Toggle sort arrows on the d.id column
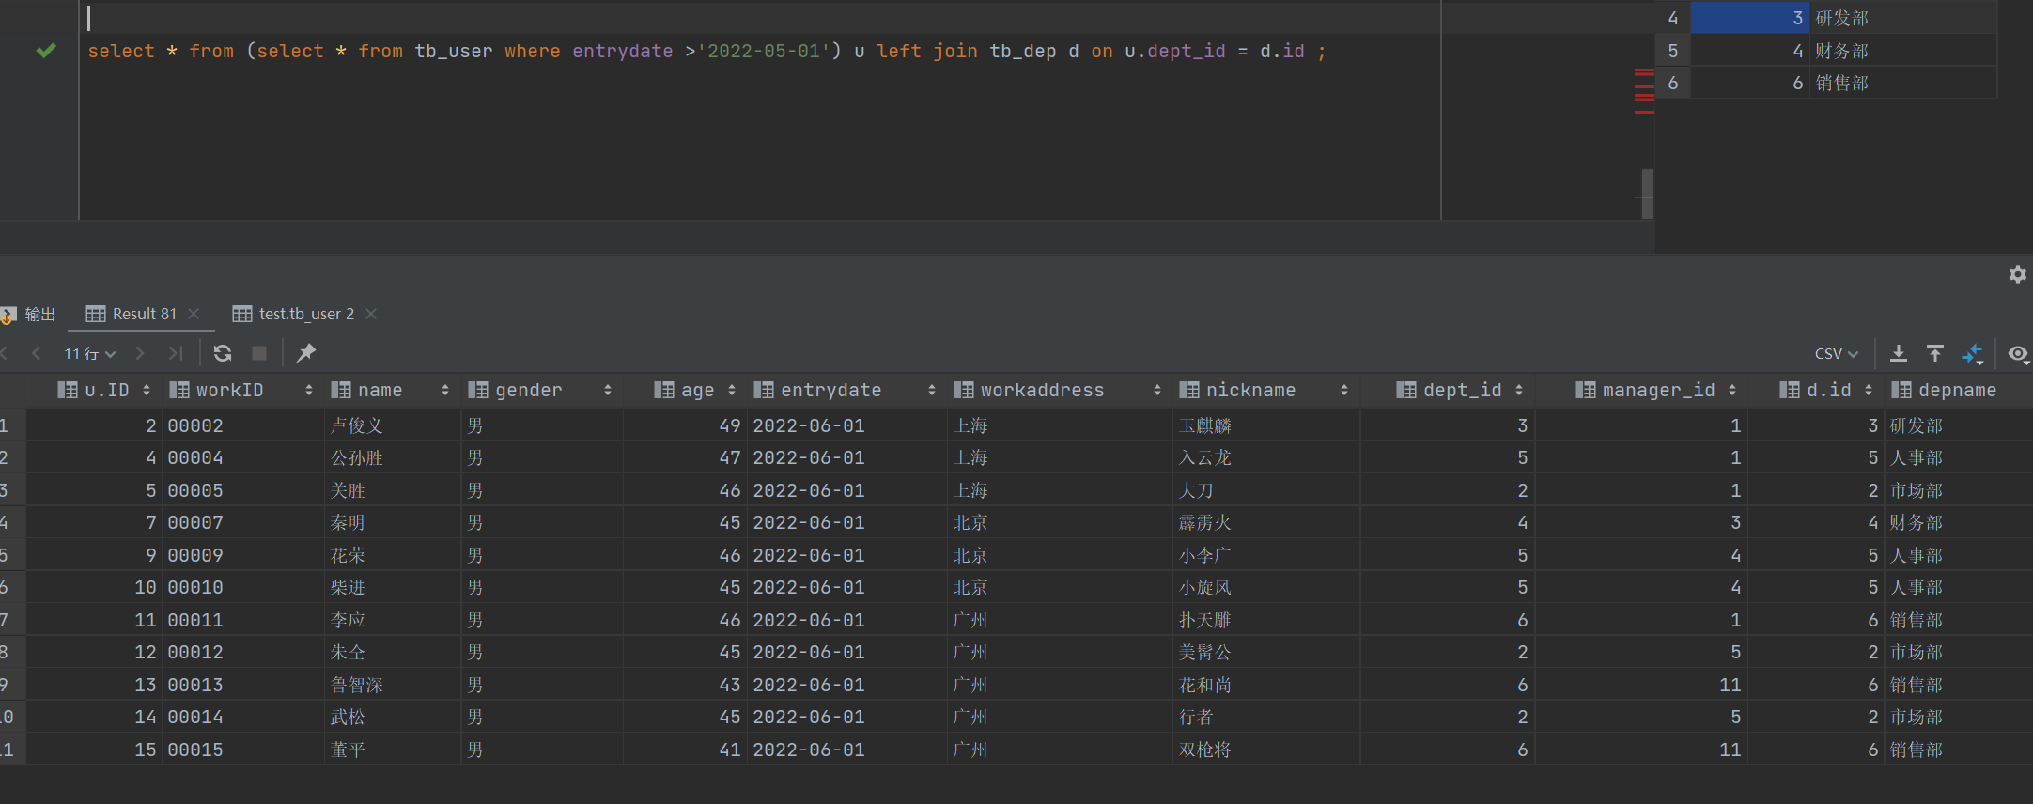The image size is (2033, 804). click(x=1869, y=390)
